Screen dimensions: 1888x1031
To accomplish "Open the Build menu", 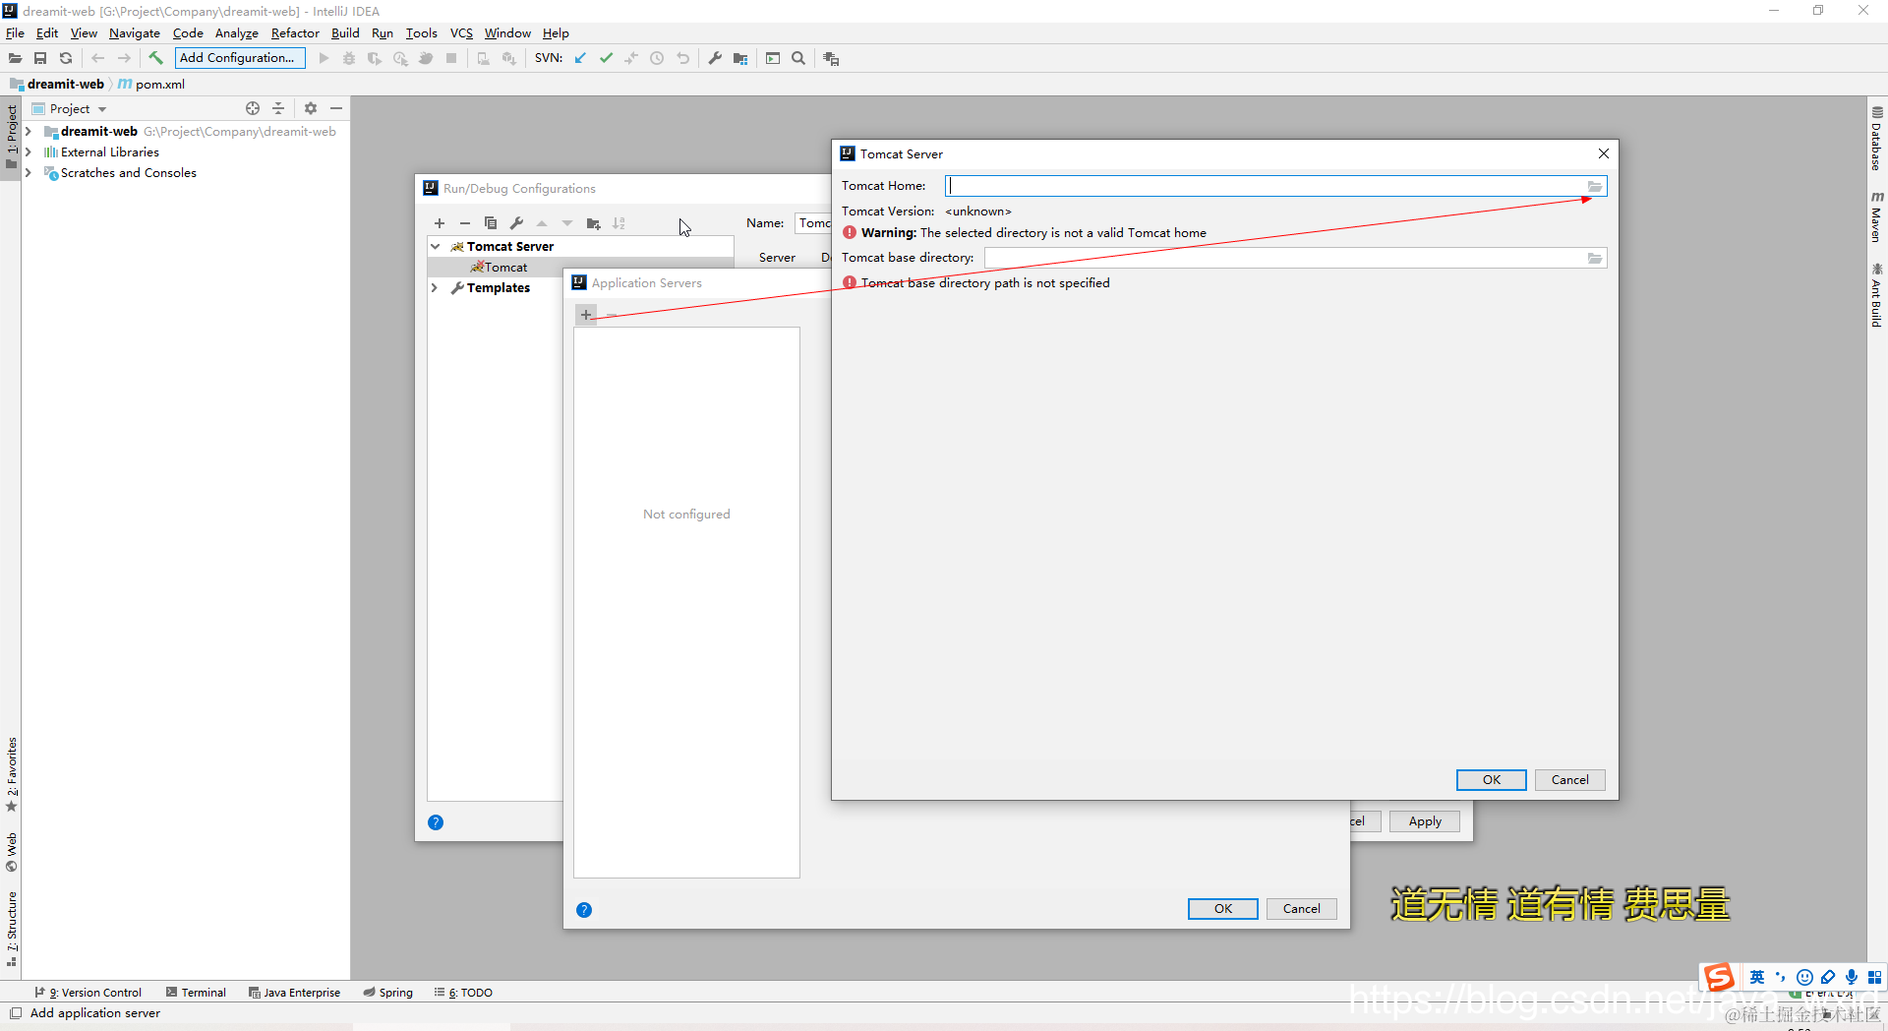I will (x=345, y=32).
